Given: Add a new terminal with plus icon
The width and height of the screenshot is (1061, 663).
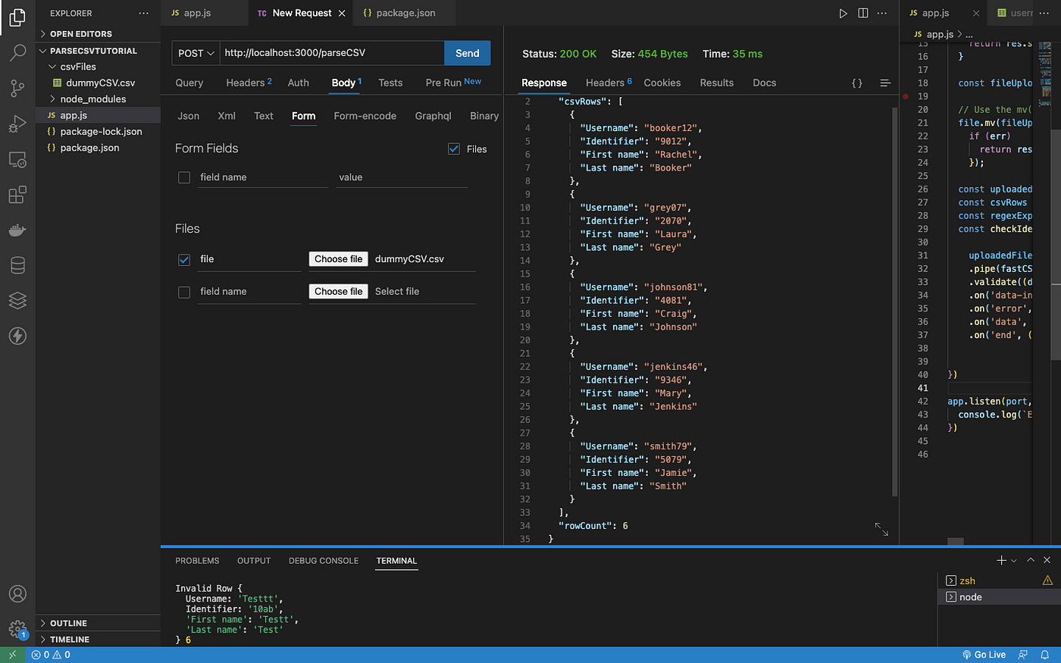Looking at the screenshot, I should [1001, 560].
